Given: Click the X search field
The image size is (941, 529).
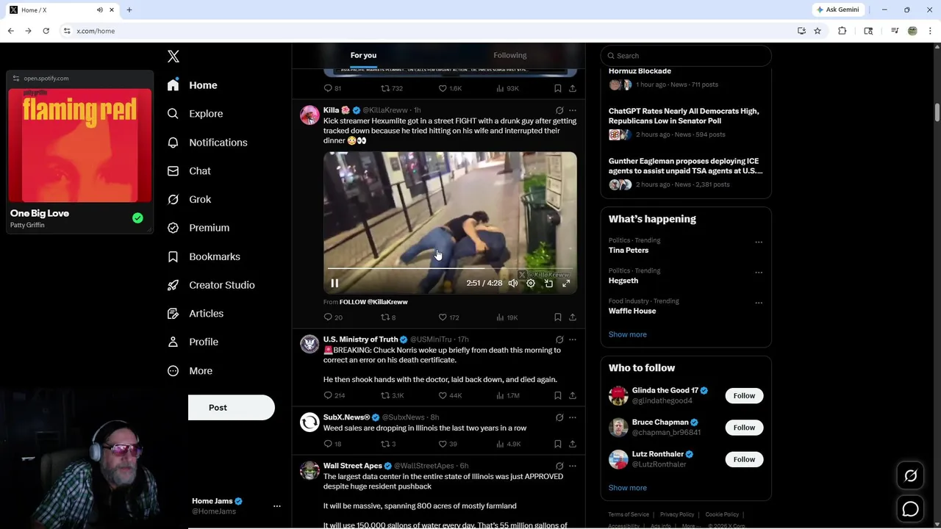Looking at the screenshot, I should coord(686,56).
